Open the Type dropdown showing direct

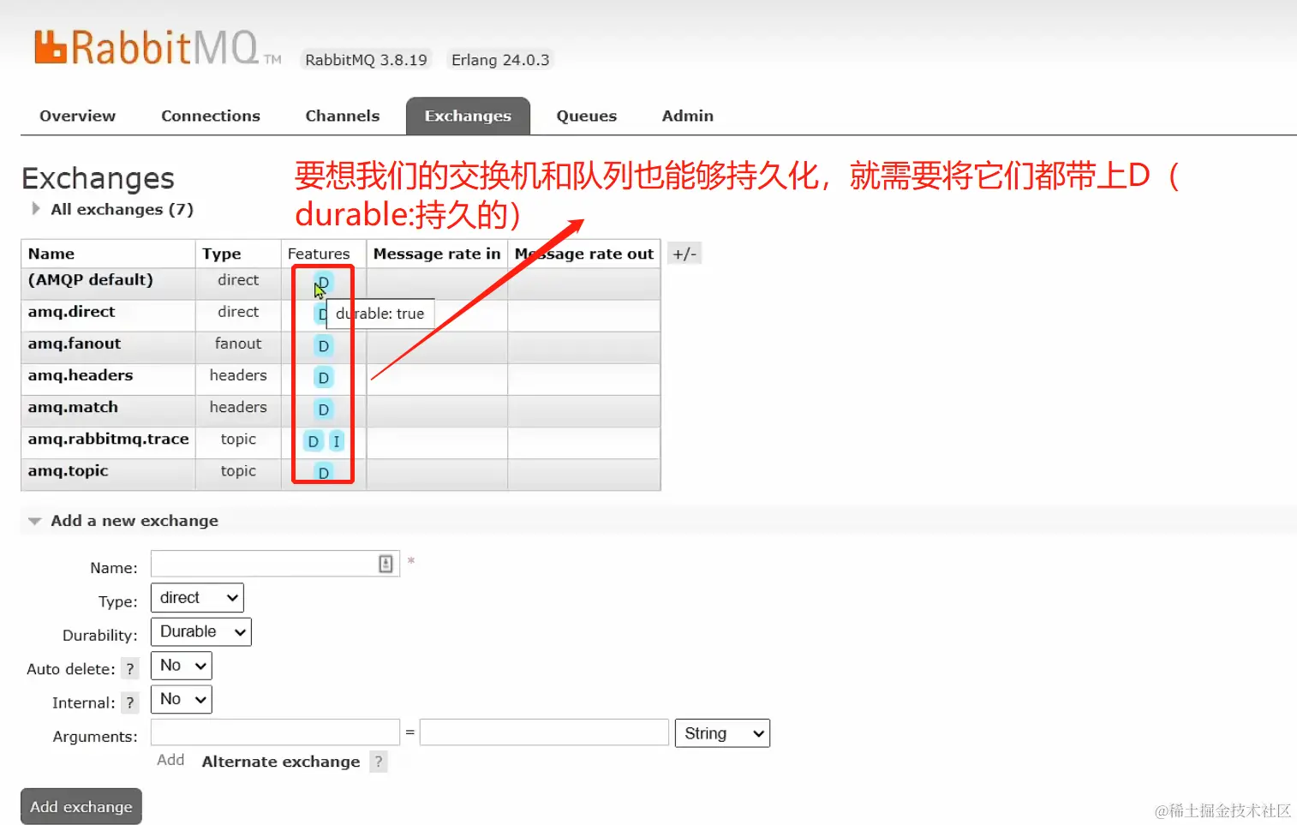[x=197, y=598]
